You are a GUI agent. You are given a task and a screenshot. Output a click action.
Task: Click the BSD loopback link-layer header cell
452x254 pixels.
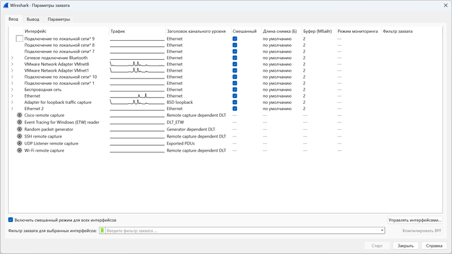[180, 102]
